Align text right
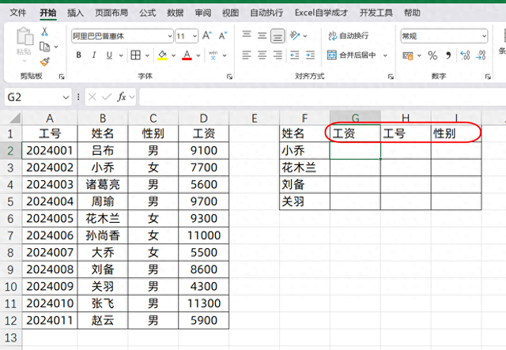506x350 pixels. pyautogui.click(x=278, y=55)
